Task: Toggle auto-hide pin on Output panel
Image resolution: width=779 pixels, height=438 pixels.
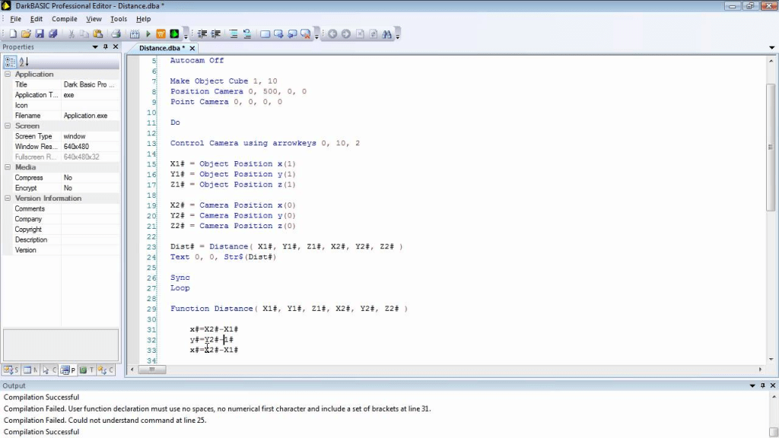Action: 763,386
